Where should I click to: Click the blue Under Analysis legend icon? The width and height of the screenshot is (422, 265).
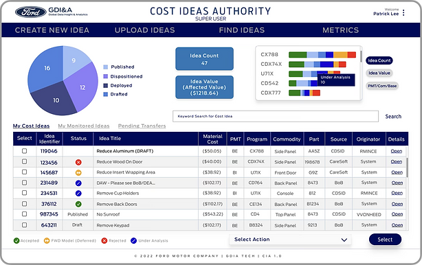(x=134, y=240)
